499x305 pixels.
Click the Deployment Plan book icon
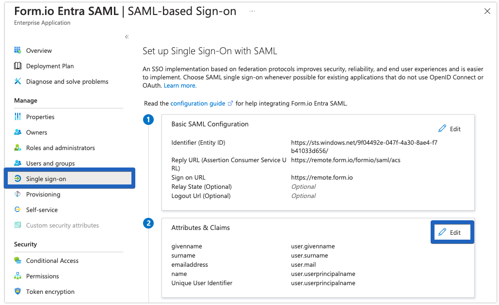(17, 66)
